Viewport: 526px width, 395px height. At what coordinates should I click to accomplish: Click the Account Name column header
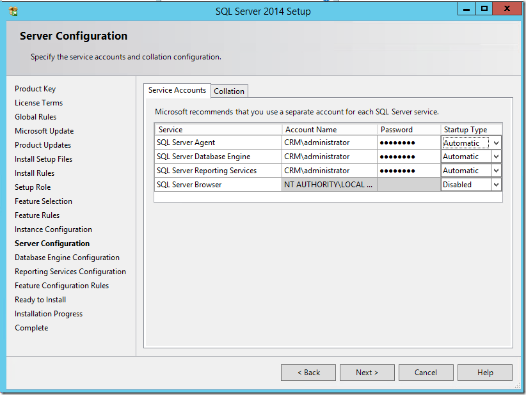pos(330,130)
